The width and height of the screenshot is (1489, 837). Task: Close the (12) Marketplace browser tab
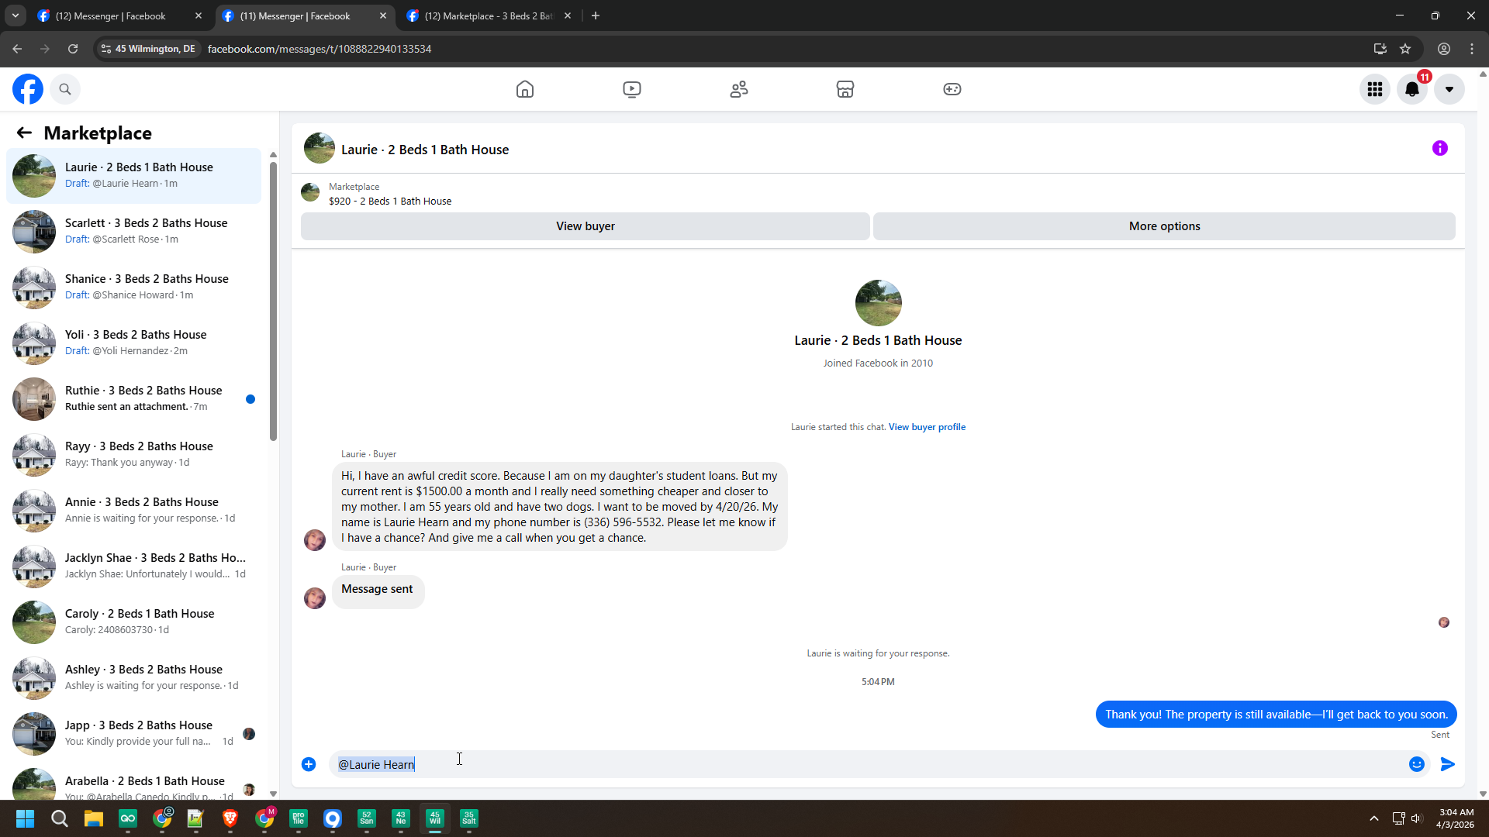[568, 15]
